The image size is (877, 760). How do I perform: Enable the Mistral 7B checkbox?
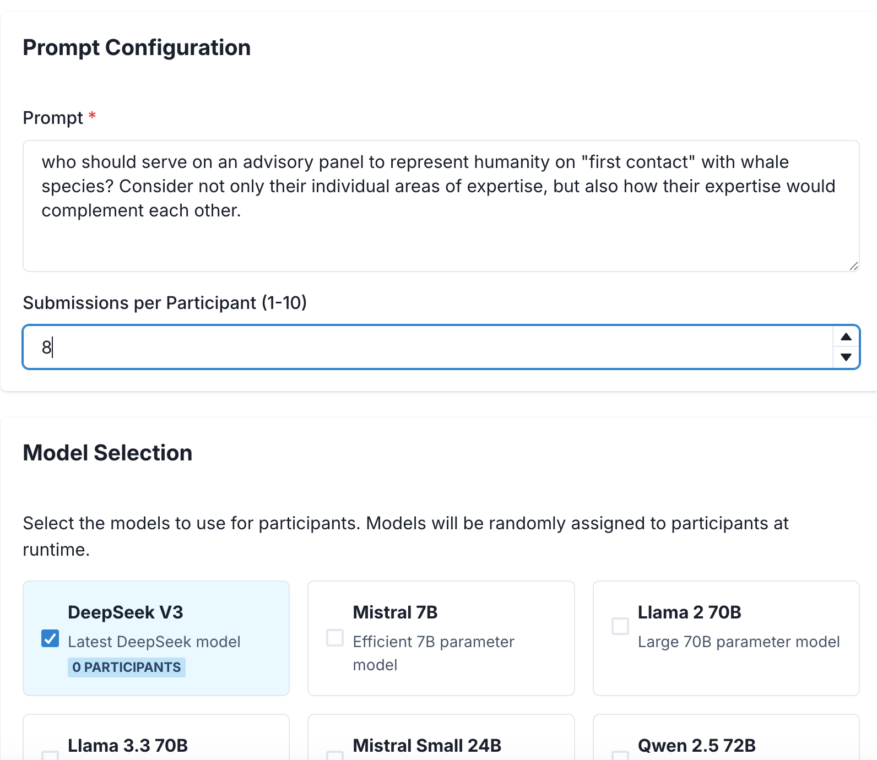click(335, 638)
